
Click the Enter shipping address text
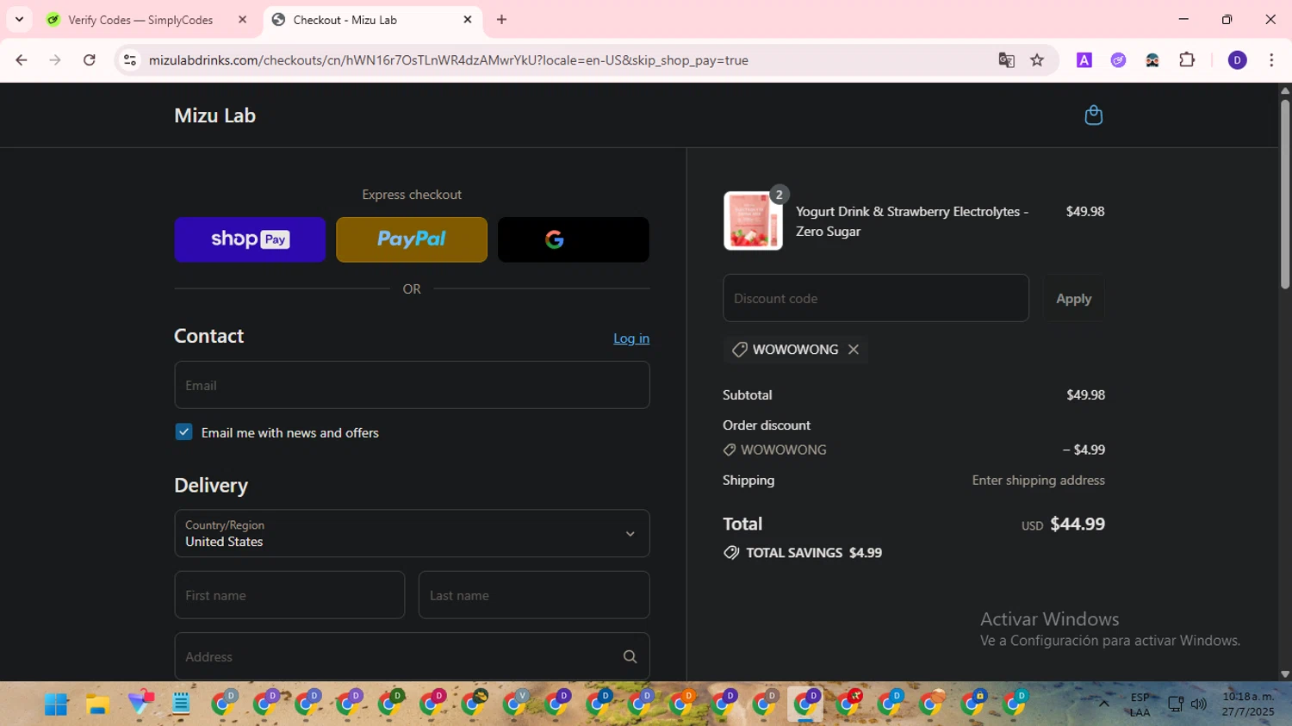pyautogui.click(x=1038, y=481)
